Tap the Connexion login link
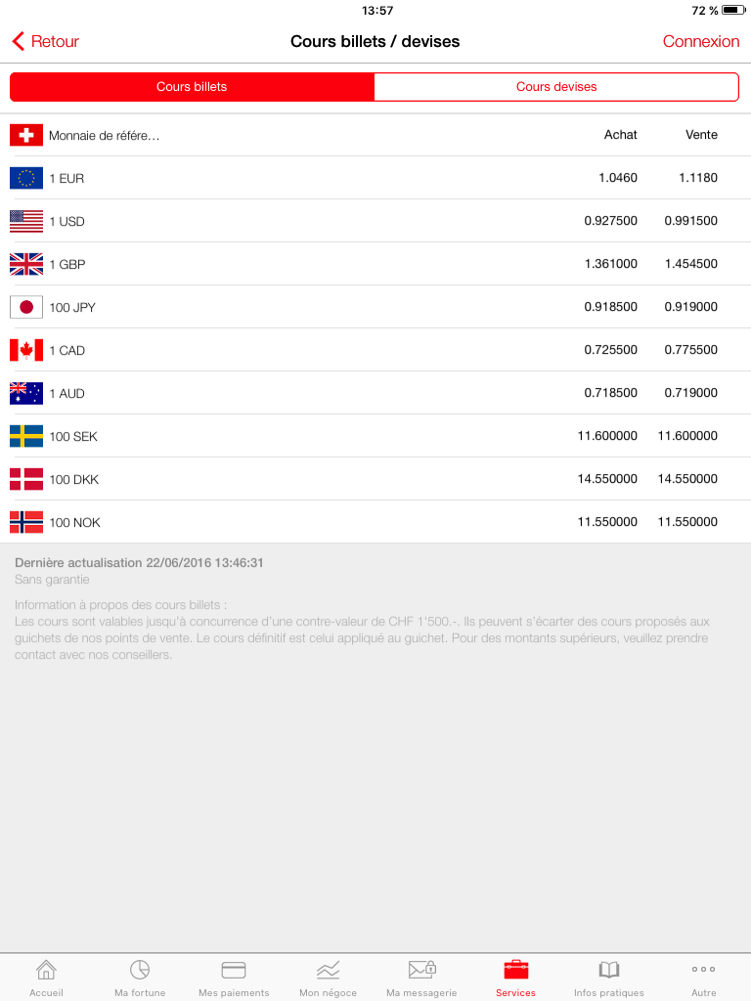Screen dimensions: 751x1001 pos(700,41)
